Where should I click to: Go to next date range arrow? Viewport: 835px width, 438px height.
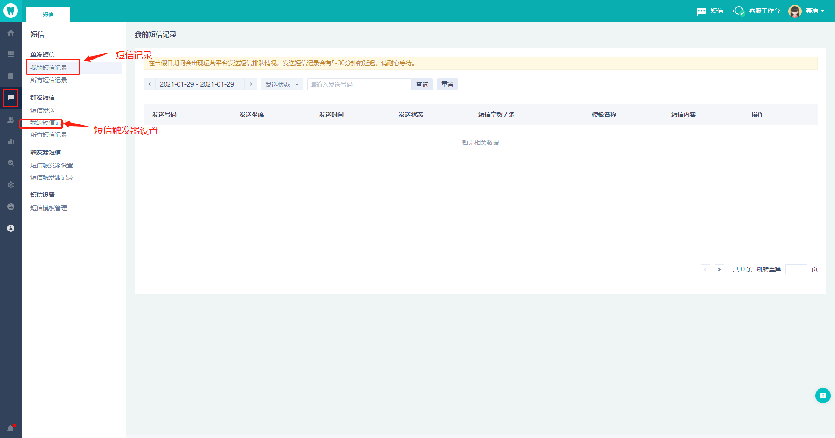tap(250, 84)
